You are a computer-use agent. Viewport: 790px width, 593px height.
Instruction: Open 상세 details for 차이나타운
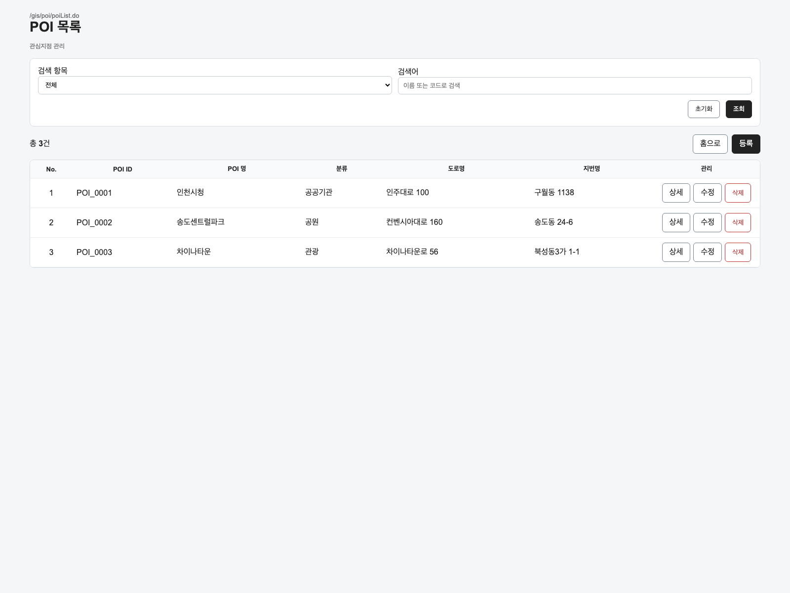coord(676,252)
